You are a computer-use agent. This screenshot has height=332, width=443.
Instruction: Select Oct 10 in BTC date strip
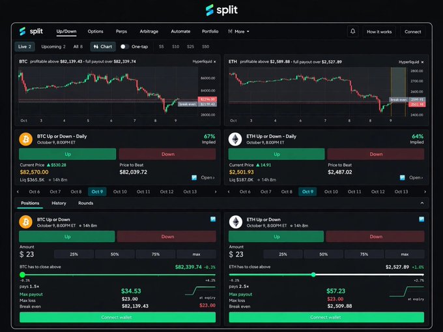pos(120,192)
